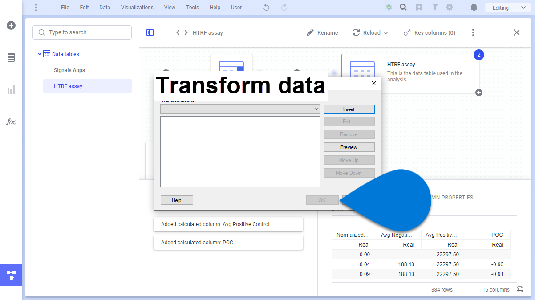
Task: Click the Find magnifier icon in the top bar
Action: (x=403, y=8)
